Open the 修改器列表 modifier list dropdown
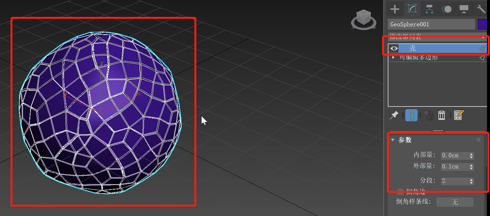The image size is (490, 216). tap(437, 37)
